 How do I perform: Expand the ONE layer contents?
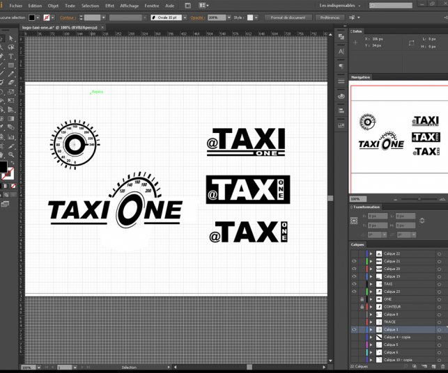pos(371,299)
